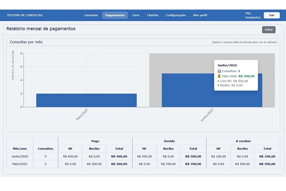Go to the Sono section
The width and height of the screenshot is (286, 191).
[x=136, y=15]
